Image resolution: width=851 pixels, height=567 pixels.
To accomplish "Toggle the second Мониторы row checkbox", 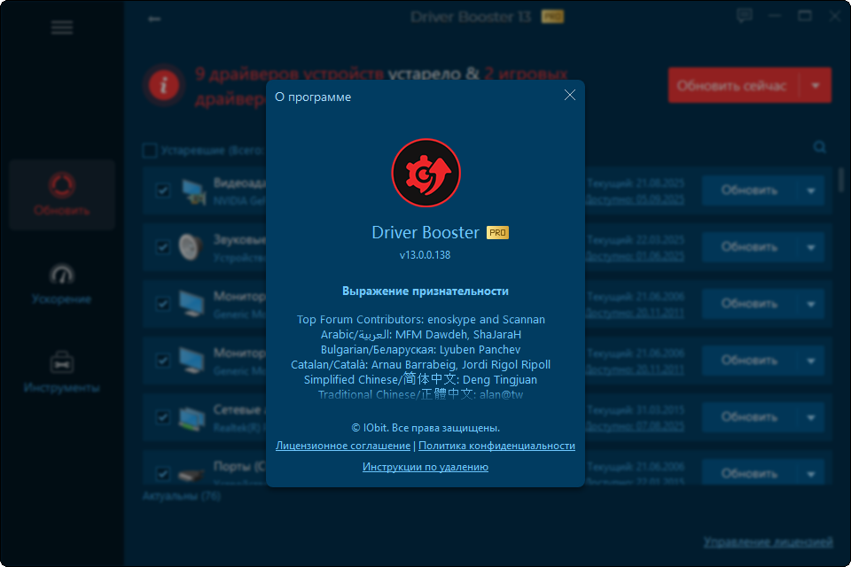I will coord(162,361).
